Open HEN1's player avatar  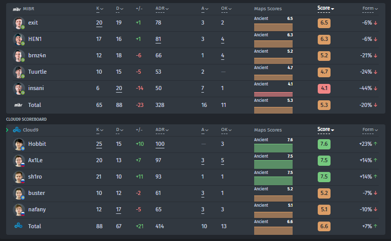[18, 39]
